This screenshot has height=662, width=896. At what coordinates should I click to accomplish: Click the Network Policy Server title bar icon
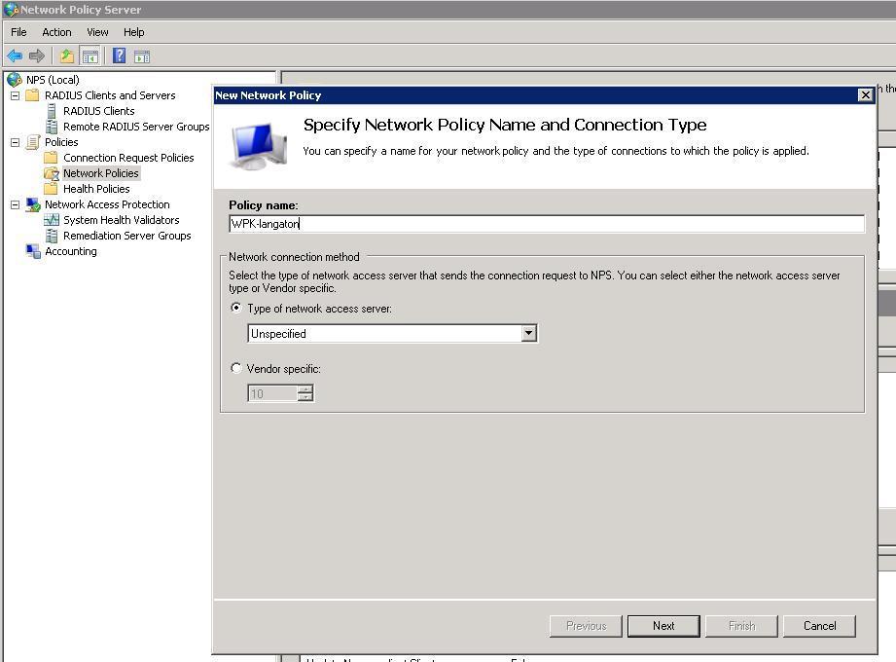point(11,9)
